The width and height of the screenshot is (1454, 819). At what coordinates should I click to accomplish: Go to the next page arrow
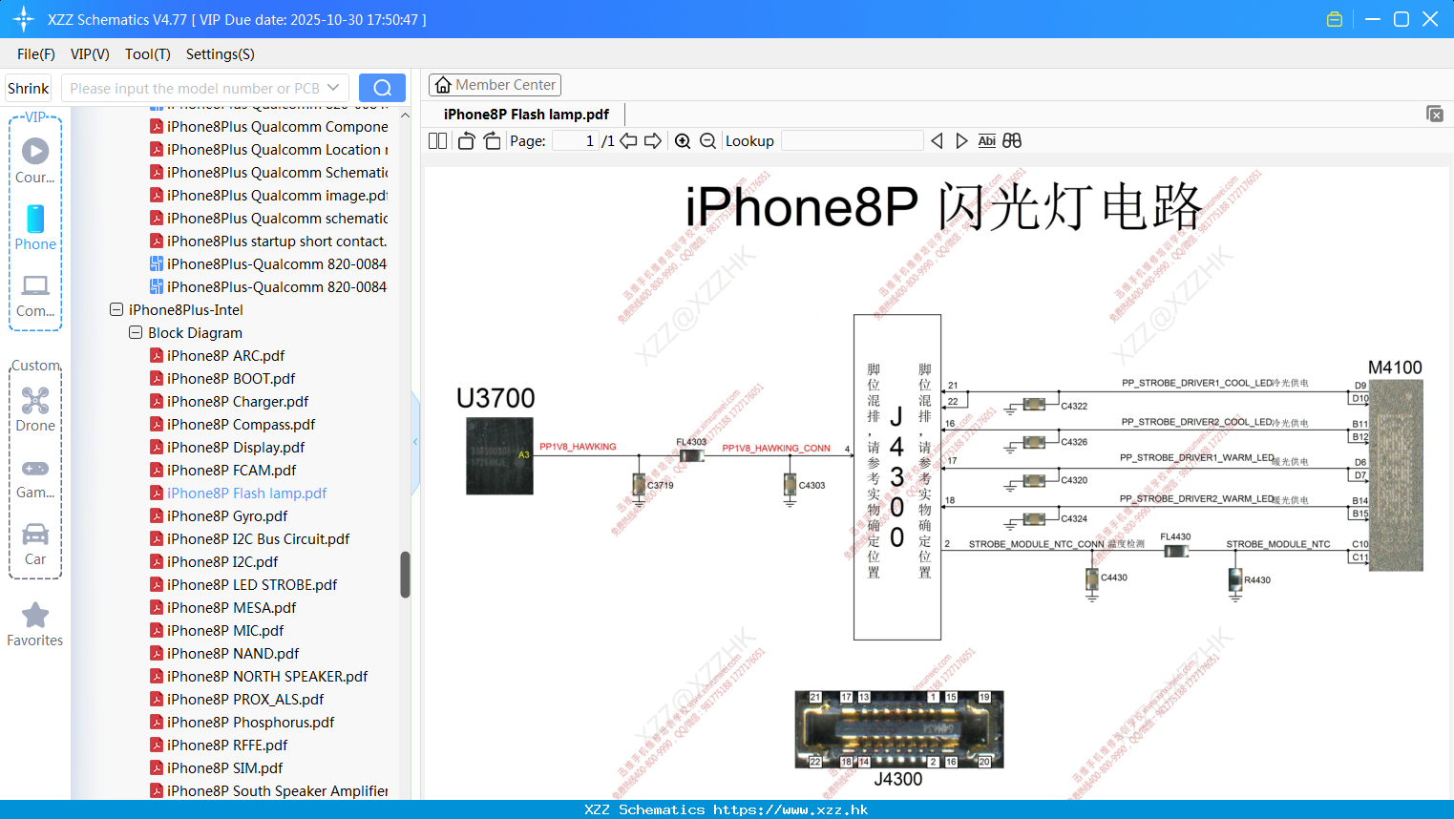[x=653, y=141]
